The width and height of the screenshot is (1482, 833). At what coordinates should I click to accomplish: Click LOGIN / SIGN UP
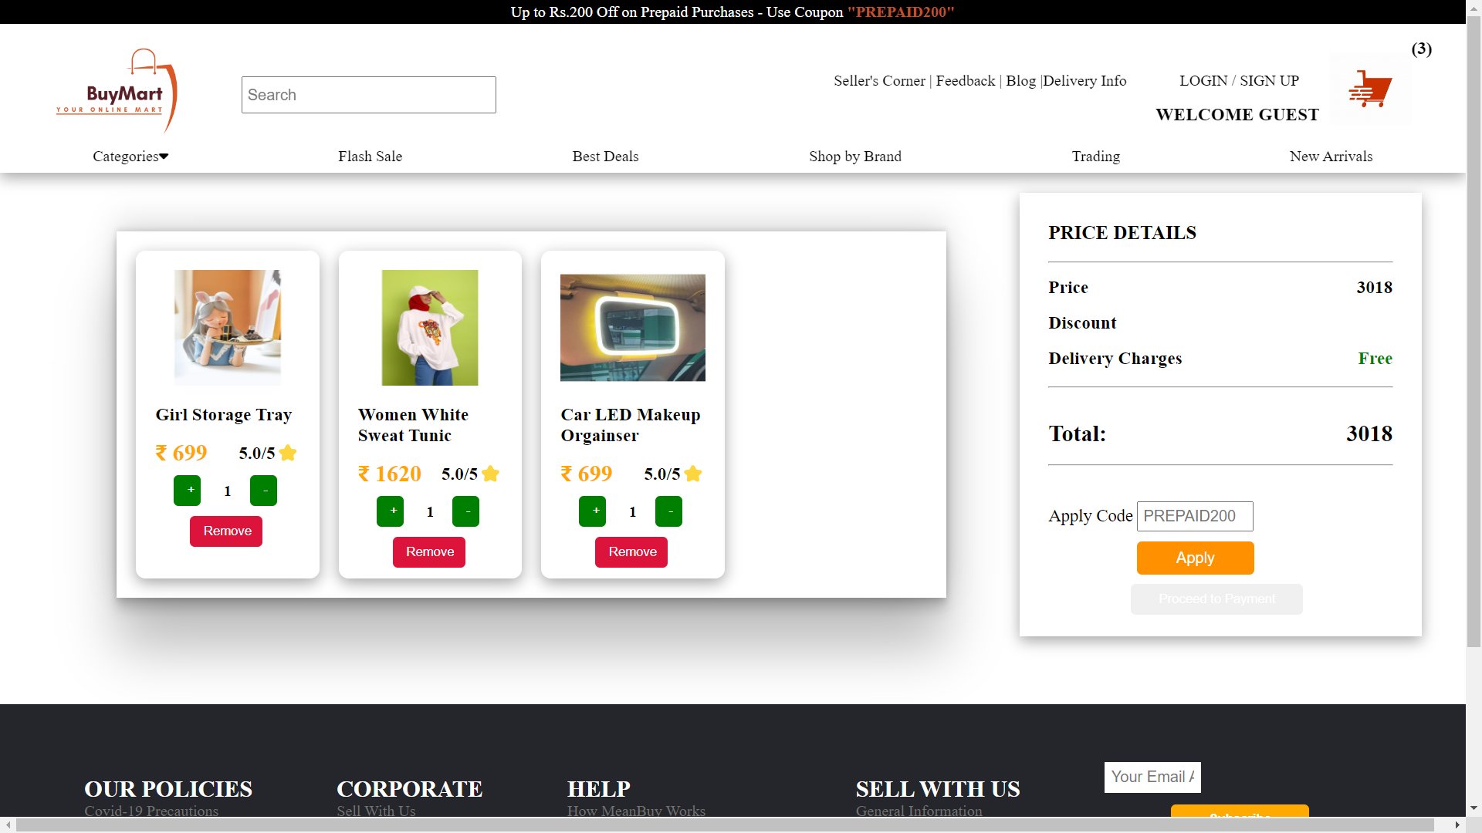click(1238, 79)
